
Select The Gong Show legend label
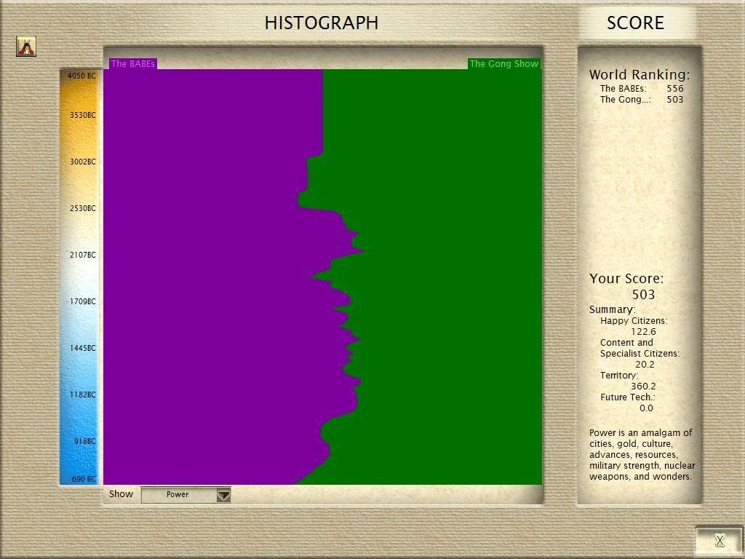[504, 64]
